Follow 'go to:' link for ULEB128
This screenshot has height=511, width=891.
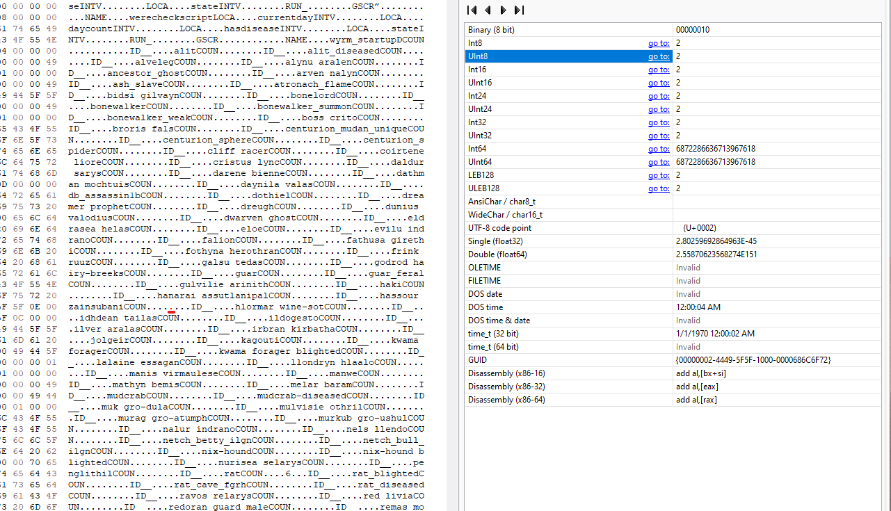[658, 188]
